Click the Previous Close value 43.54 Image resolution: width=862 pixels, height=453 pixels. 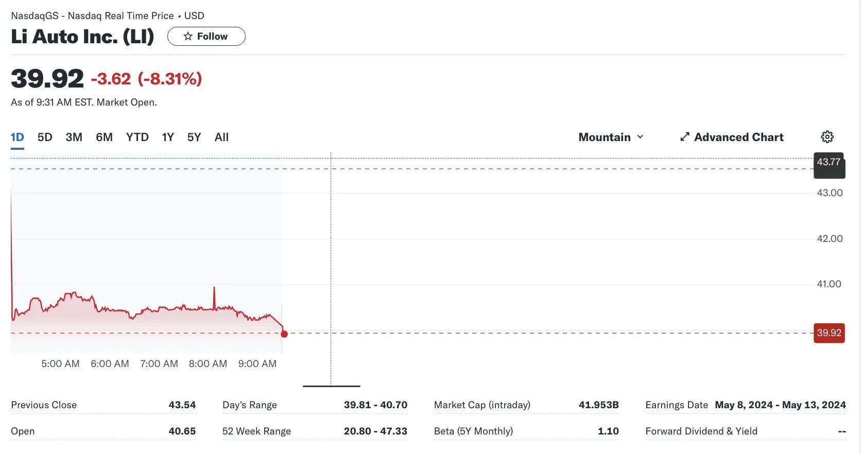(182, 405)
